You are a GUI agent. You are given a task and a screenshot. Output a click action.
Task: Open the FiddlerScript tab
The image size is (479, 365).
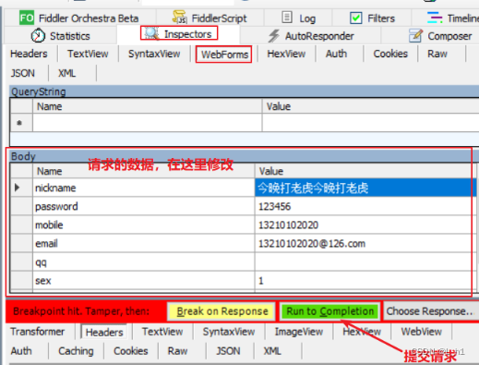[x=210, y=18]
